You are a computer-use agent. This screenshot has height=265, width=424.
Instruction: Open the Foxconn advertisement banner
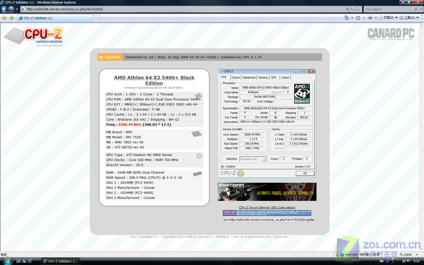[x=267, y=192]
